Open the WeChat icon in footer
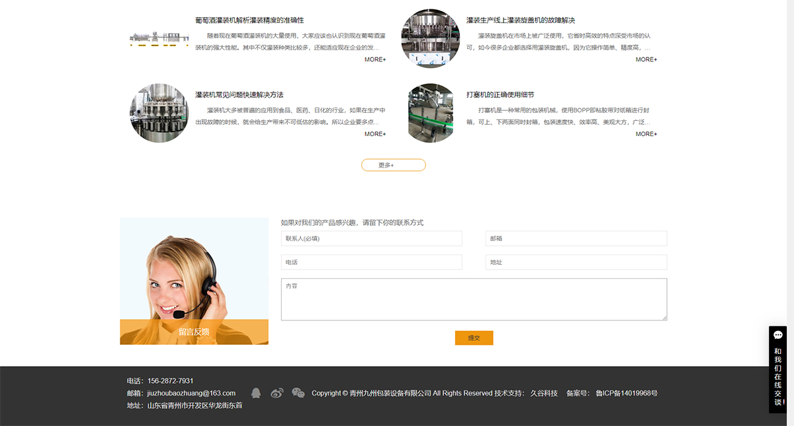 coord(298,393)
